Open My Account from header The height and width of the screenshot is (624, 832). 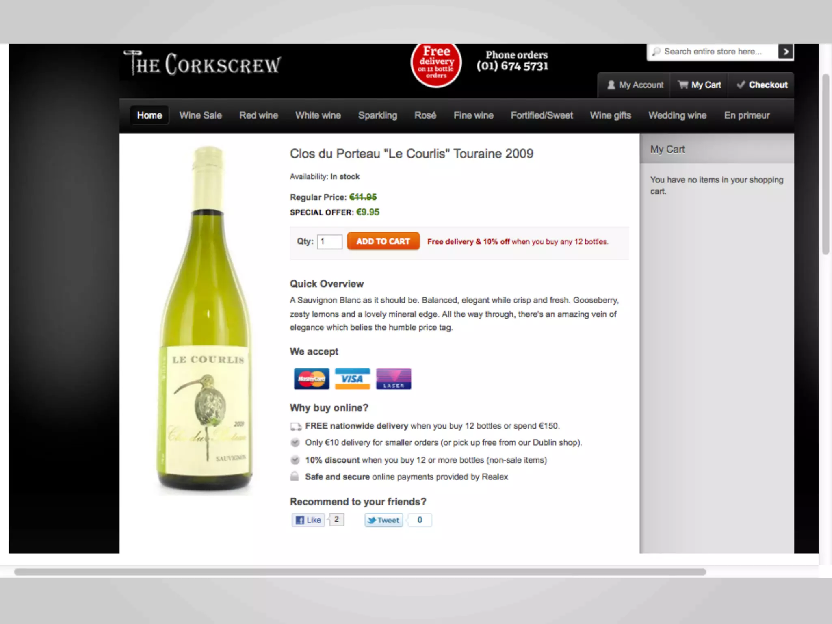click(x=635, y=85)
